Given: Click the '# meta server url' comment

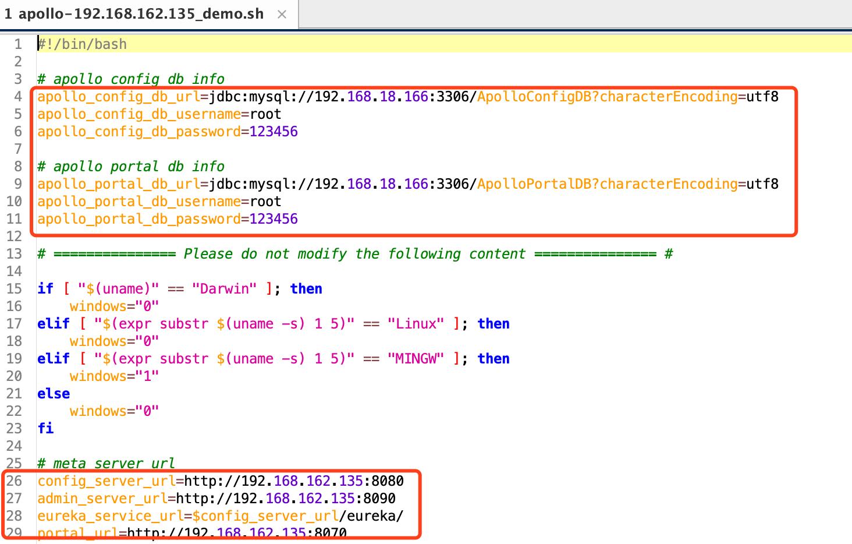Looking at the screenshot, I should (106, 464).
